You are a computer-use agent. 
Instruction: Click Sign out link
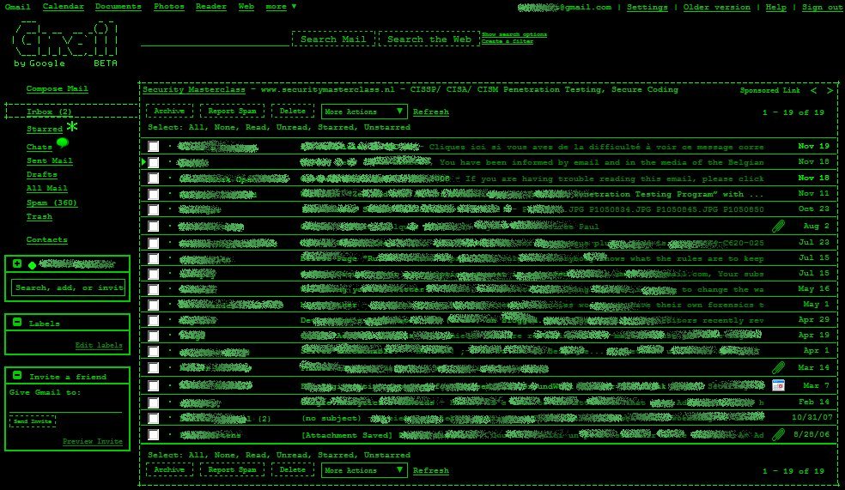[822, 7]
